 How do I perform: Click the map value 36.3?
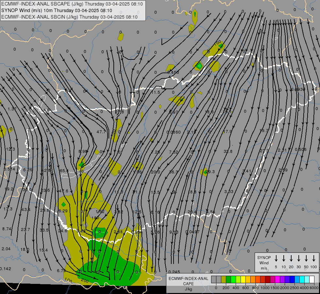[x=174, y=172]
